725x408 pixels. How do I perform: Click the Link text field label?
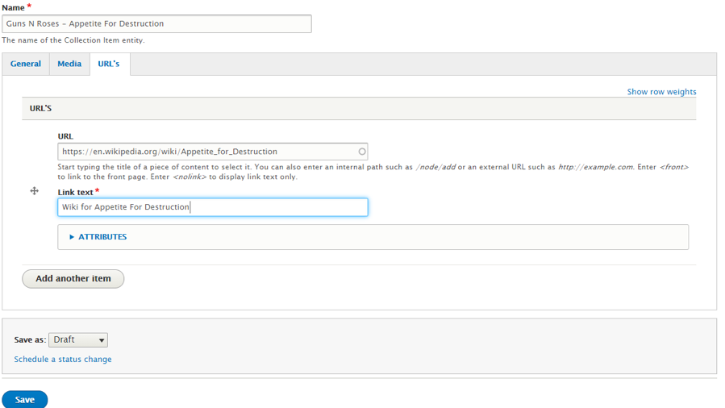pos(76,192)
